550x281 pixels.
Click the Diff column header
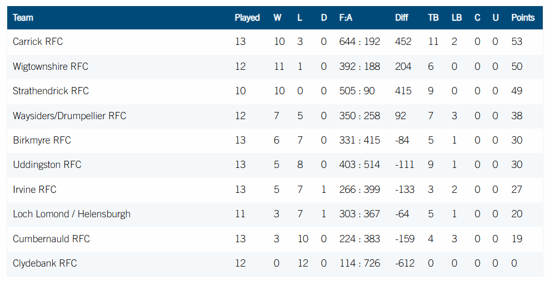point(402,18)
